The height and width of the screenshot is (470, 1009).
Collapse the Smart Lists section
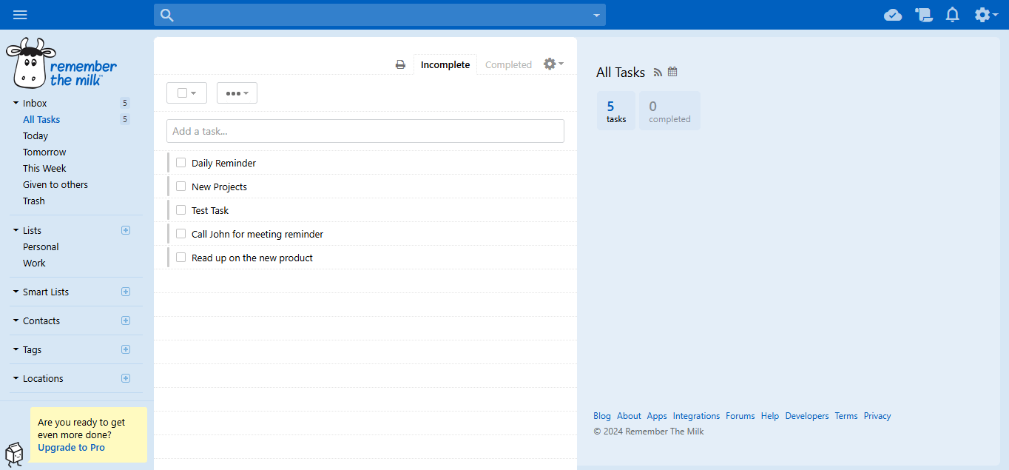(16, 292)
